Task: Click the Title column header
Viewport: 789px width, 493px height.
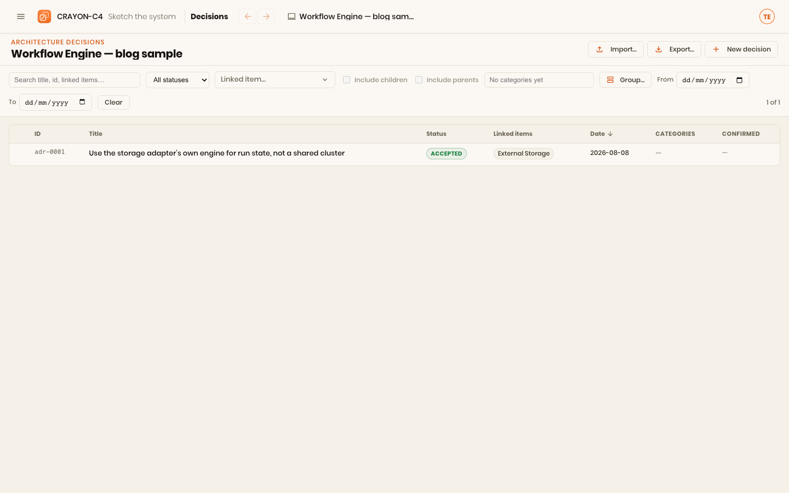Action: pos(95,134)
